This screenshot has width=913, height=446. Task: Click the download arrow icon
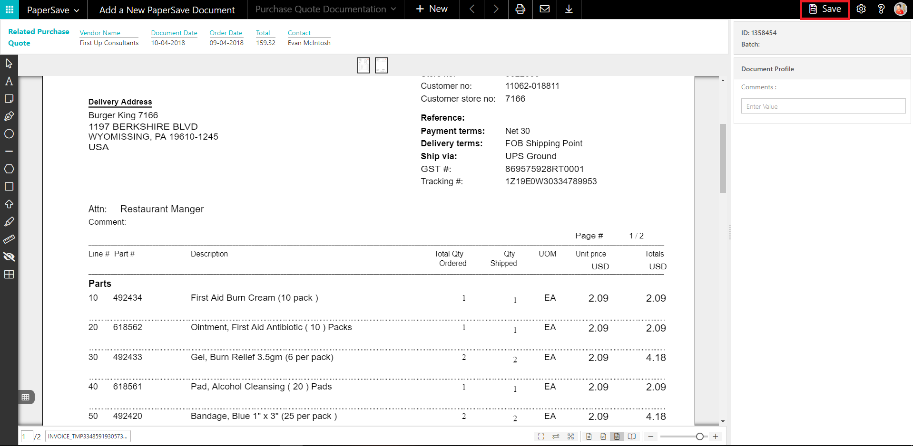pos(569,9)
